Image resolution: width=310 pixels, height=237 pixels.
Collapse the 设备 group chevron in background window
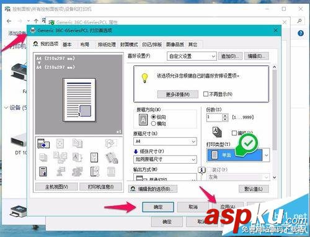6,107
